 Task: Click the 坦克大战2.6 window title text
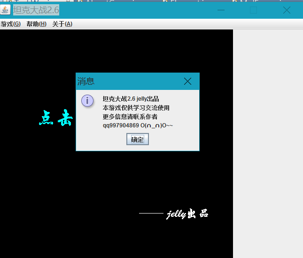(x=36, y=10)
